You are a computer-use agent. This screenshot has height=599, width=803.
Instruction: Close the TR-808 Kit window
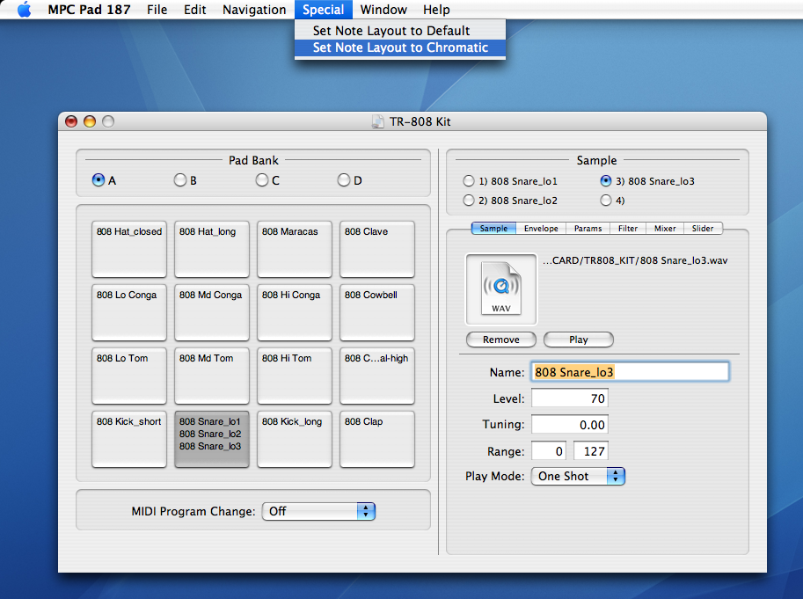[x=71, y=121]
